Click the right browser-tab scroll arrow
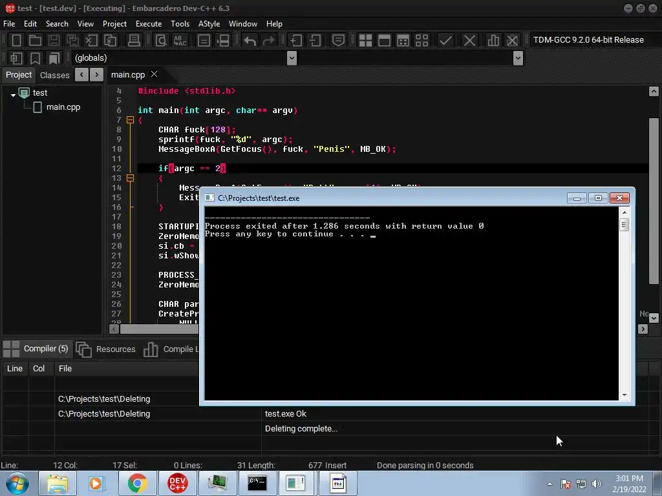 click(x=97, y=75)
